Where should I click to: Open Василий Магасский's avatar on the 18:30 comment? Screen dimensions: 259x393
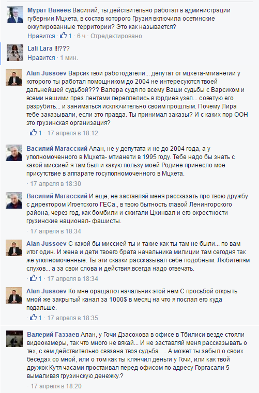click(x=14, y=153)
